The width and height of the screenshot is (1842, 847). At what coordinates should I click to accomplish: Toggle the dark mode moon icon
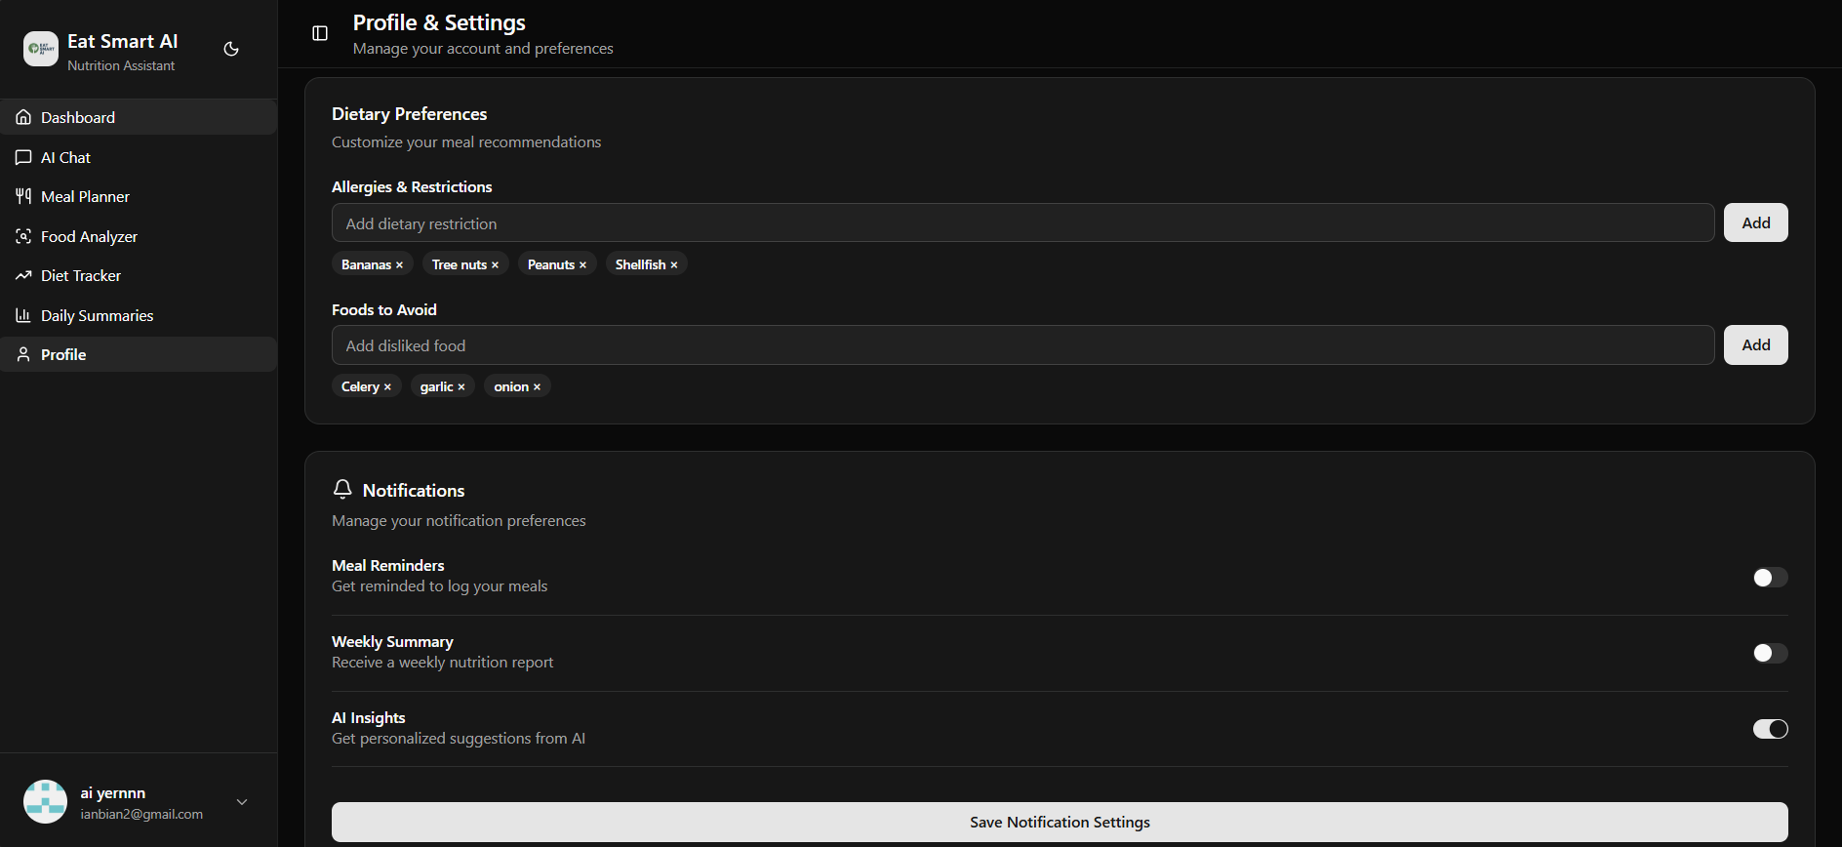[231, 49]
